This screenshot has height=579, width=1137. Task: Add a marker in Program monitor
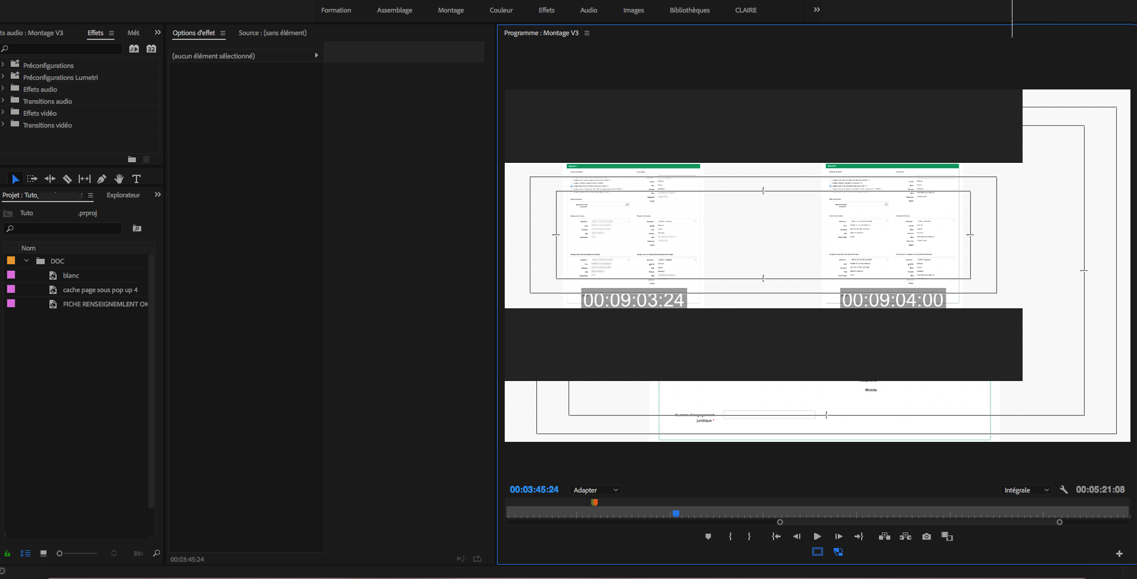[x=708, y=537]
